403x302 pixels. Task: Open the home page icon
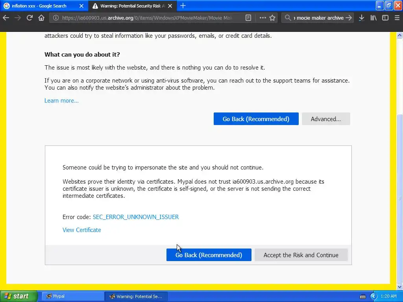click(41, 18)
